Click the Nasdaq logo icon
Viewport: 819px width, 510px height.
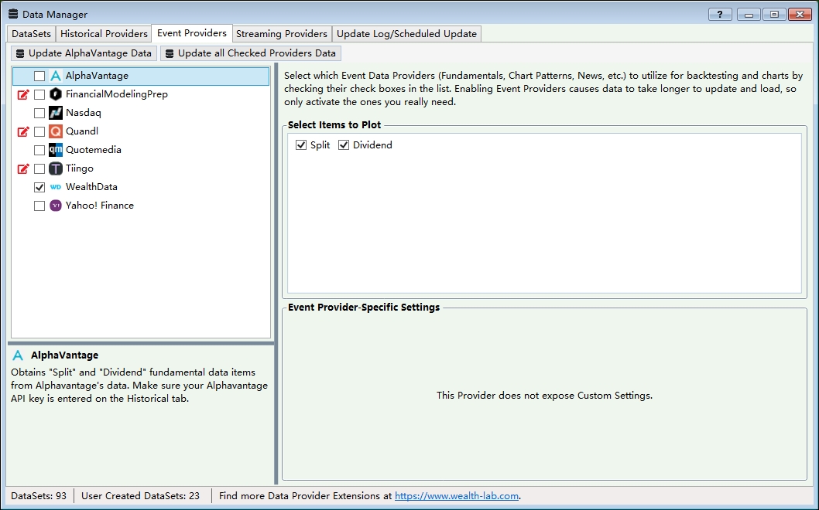(56, 113)
